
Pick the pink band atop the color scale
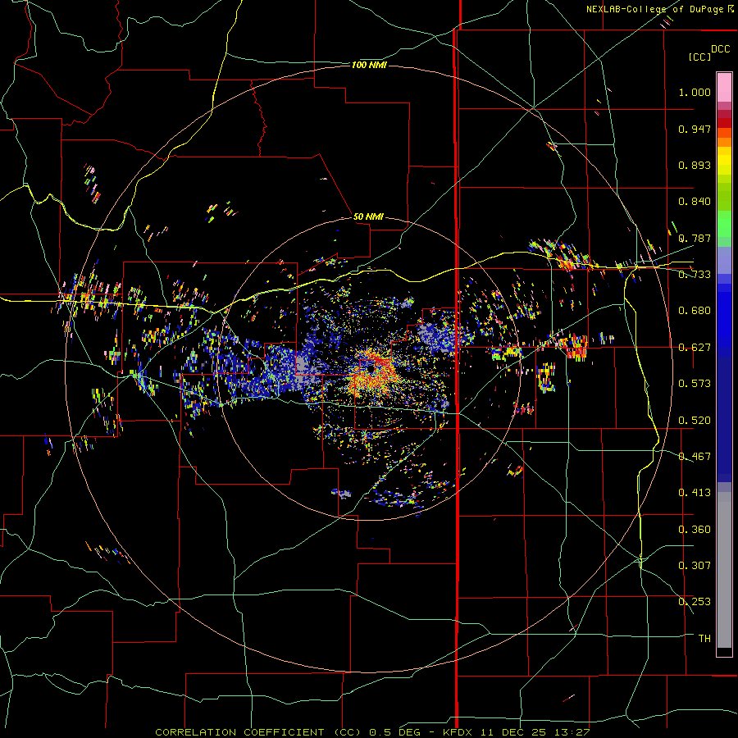pos(724,88)
